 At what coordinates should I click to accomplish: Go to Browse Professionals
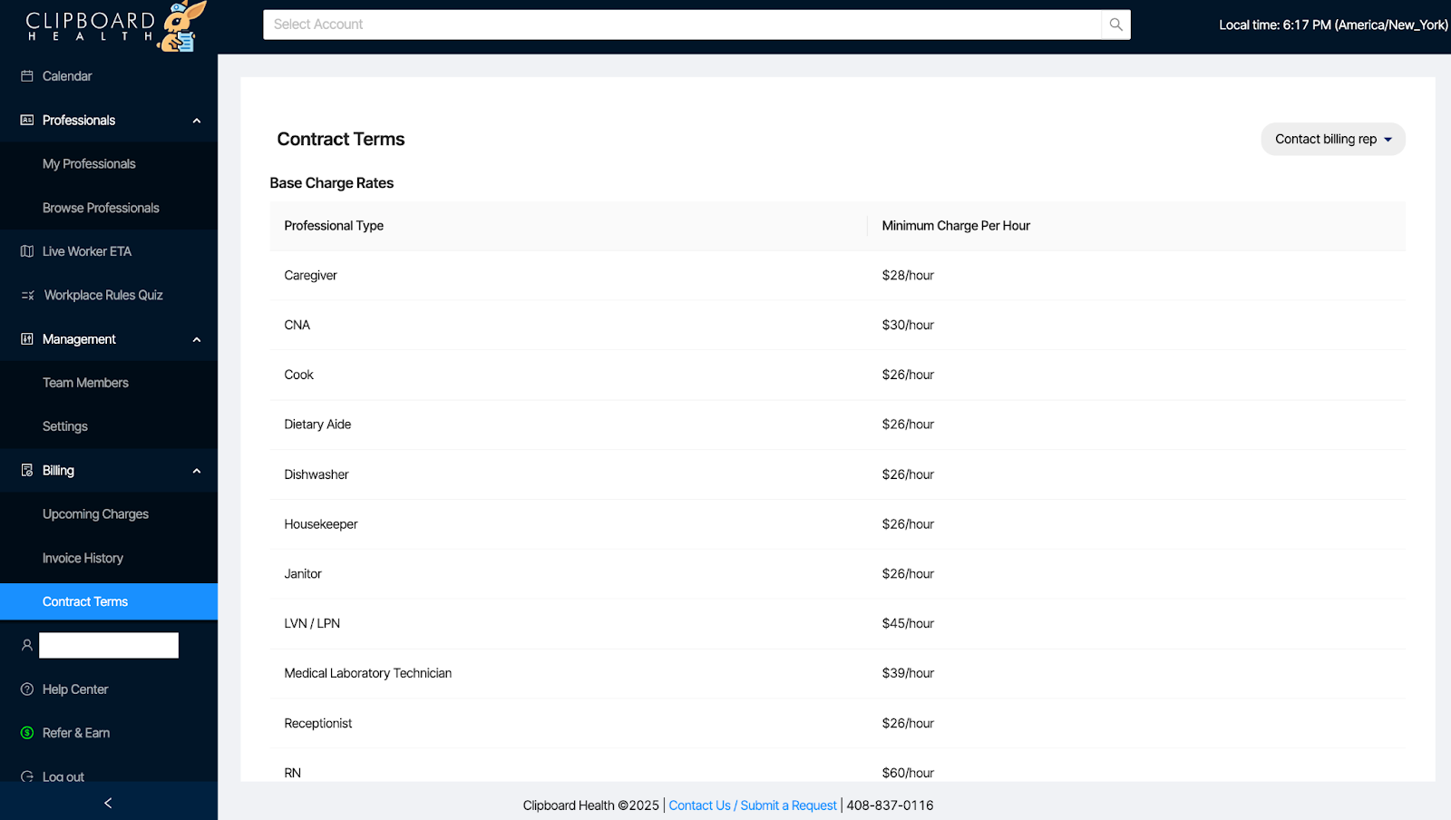tap(101, 208)
